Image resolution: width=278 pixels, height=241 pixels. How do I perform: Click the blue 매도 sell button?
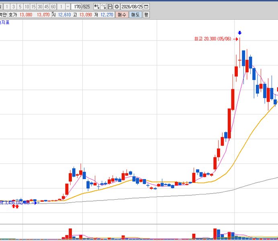click(x=135, y=14)
